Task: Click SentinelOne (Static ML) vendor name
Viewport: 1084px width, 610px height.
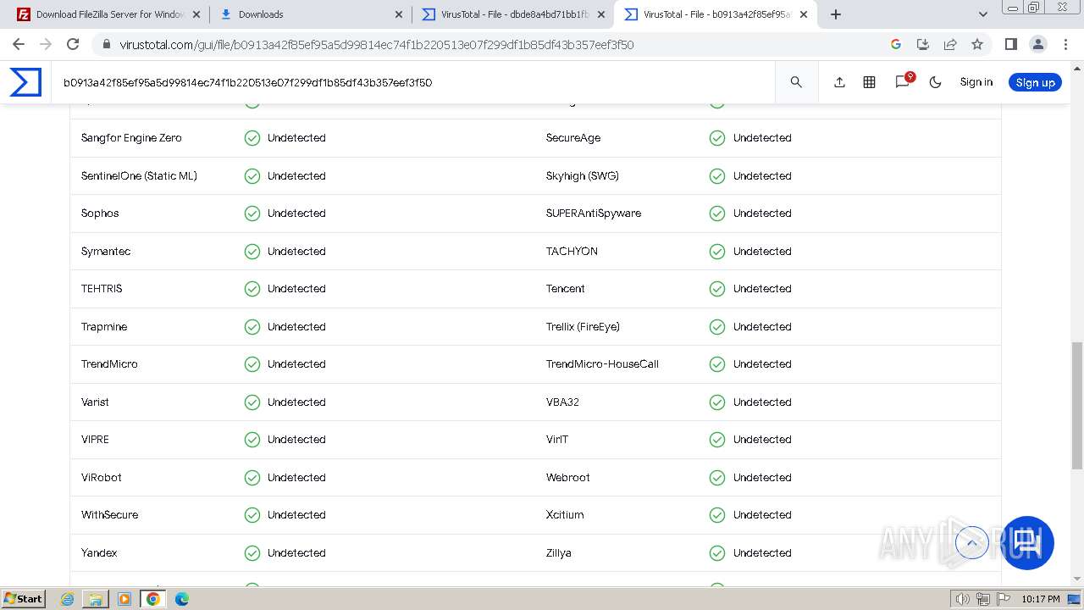Action: pyautogui.click(x=139, y=176)
